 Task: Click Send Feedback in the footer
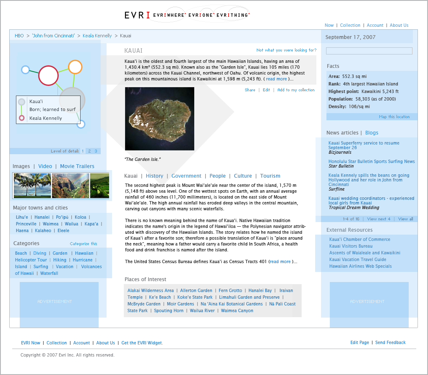(390, 342)
